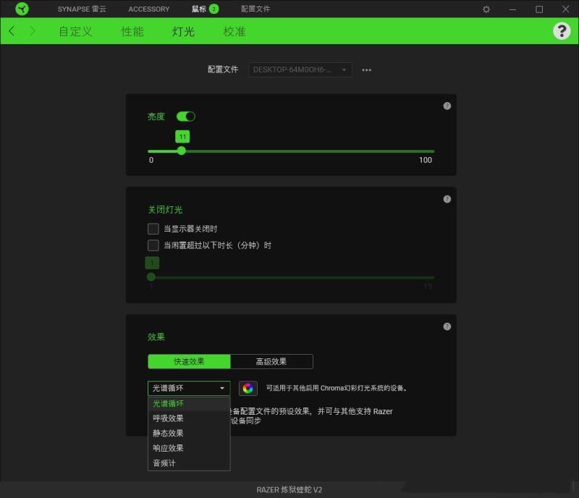Collapse the 光谱循环 effect dropdown

pos(189,388)
